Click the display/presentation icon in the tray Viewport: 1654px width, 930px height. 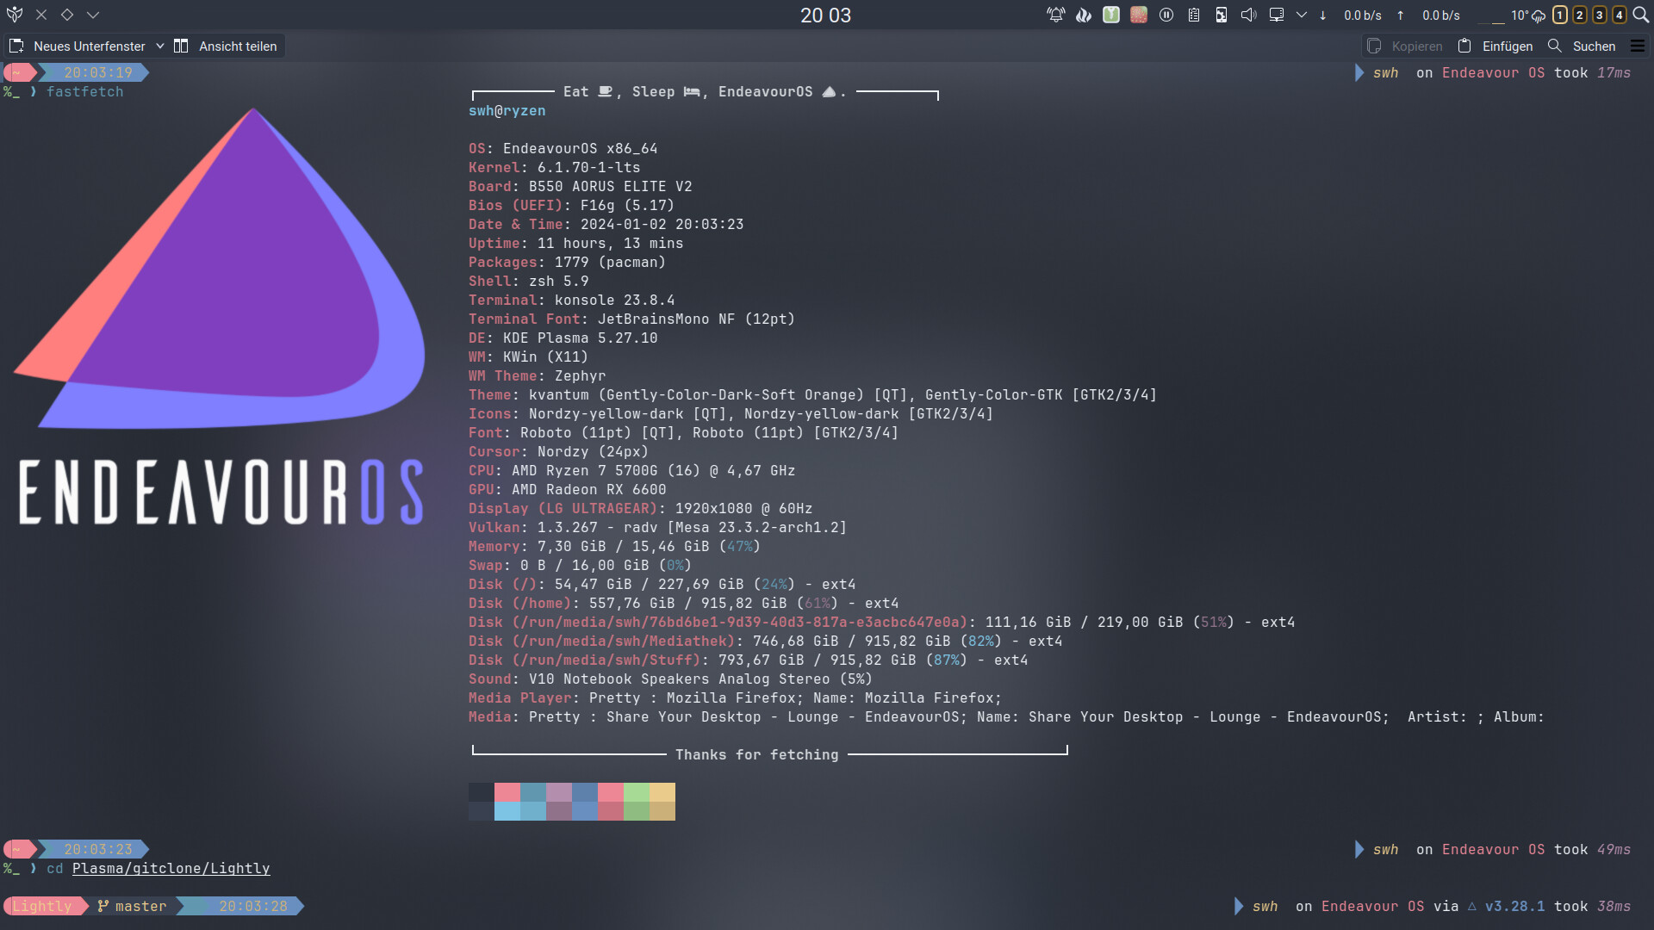pyautogui.click(x=1276, y=15)
